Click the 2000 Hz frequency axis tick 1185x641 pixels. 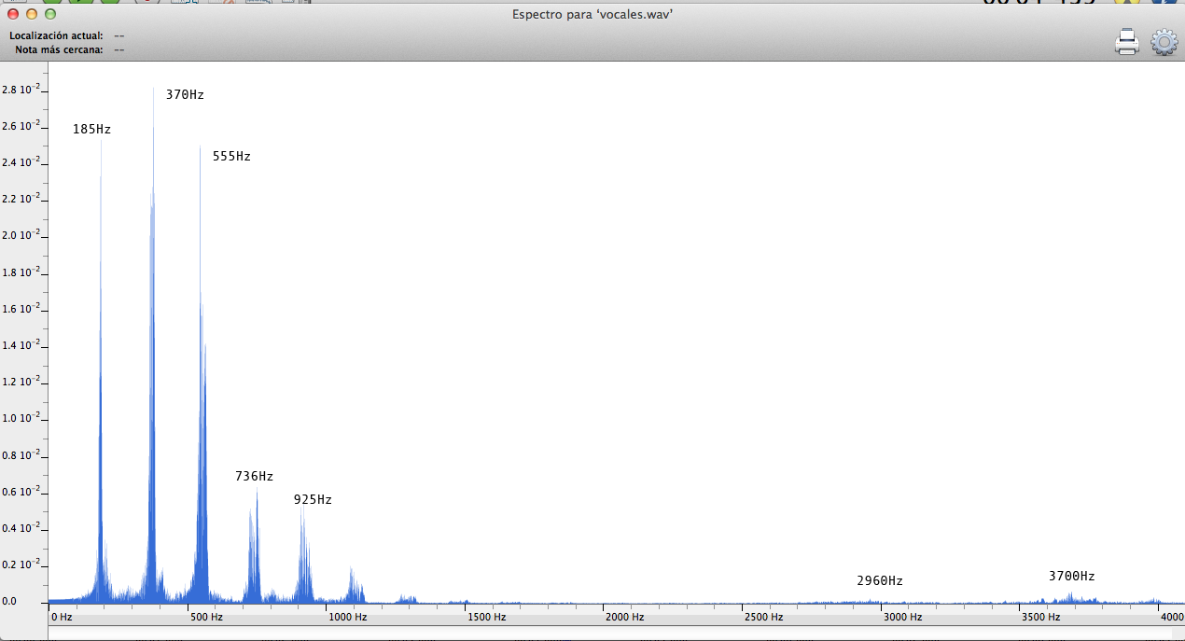(624, 617)
